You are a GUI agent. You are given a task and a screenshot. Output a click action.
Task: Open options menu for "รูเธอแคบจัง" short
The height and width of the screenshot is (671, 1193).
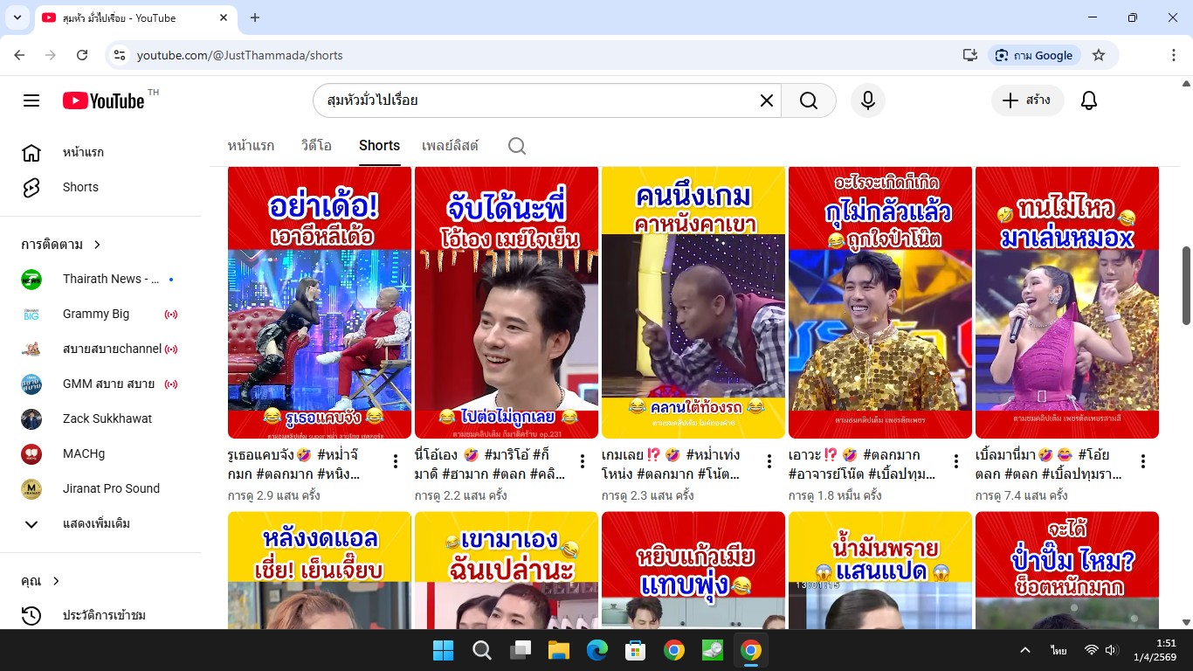click(x=396, y=461)
